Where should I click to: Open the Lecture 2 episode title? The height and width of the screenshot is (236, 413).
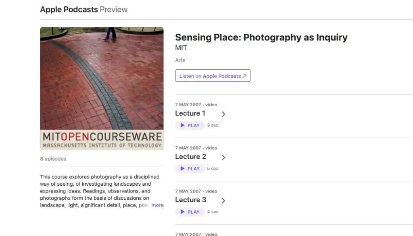click(191, 157)
